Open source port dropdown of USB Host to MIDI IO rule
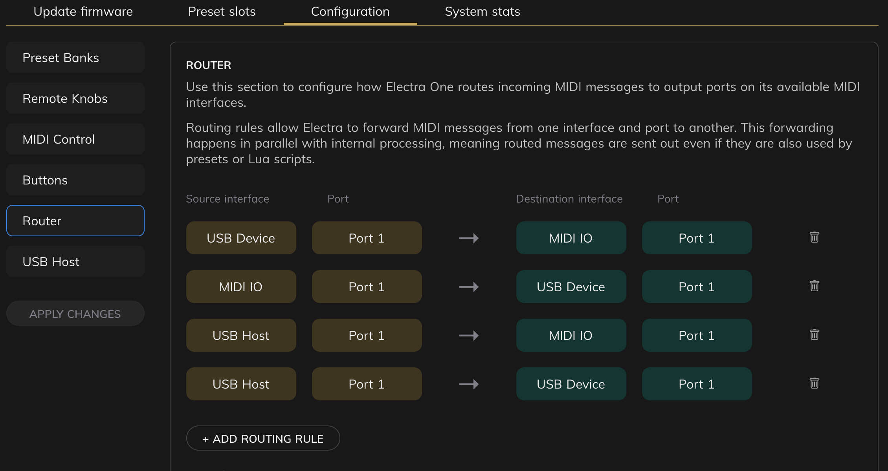Screen dimensions: 888x471 pyautogui.click(x=367, y=335)
